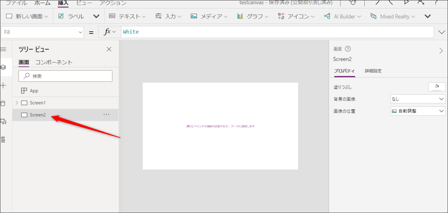448x213 pixels.
Task: Open the media icon in sidebar
Action: pyautogui.click(x=3, y=122)
